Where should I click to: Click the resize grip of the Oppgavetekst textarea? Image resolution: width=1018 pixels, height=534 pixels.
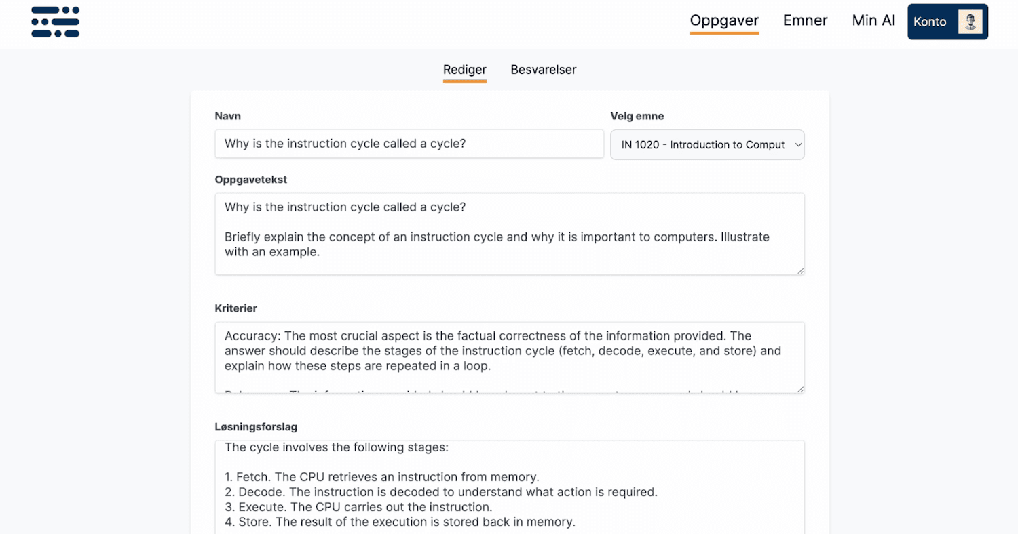tap(801, 271)
